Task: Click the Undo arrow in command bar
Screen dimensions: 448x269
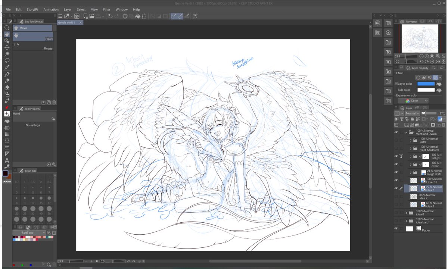Action: pyautogui.click(x=110, y=16)
